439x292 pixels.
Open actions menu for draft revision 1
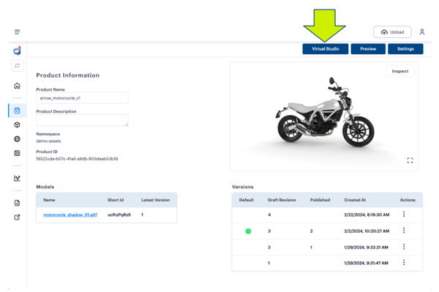(404, 263)
